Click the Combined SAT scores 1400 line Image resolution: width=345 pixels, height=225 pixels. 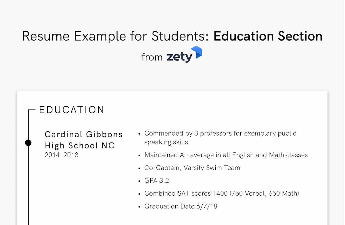coord(222,193)
